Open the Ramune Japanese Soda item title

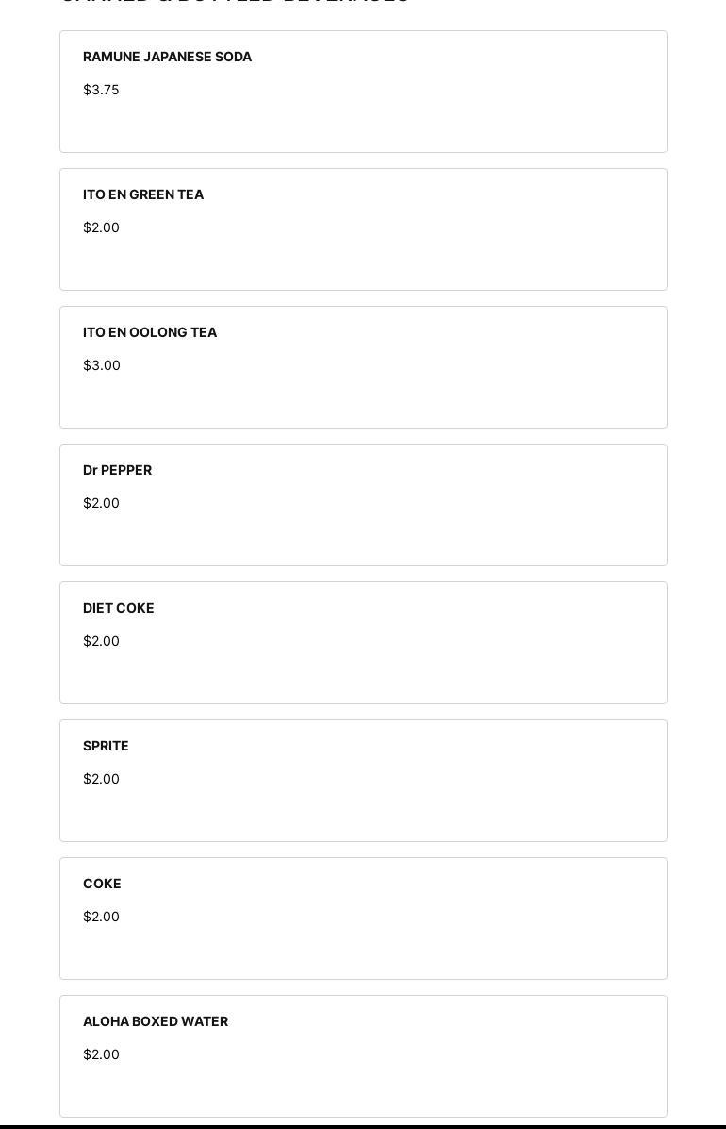coord(167,57)
